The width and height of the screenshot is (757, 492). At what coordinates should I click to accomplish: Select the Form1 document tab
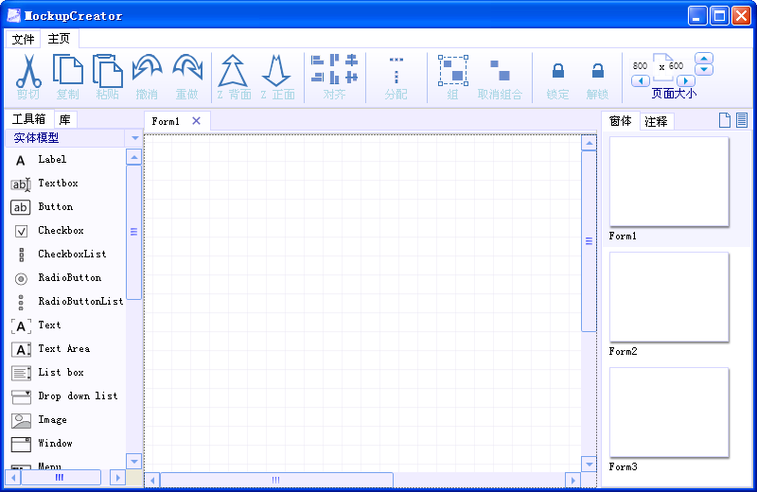click(x=166, y=121)
